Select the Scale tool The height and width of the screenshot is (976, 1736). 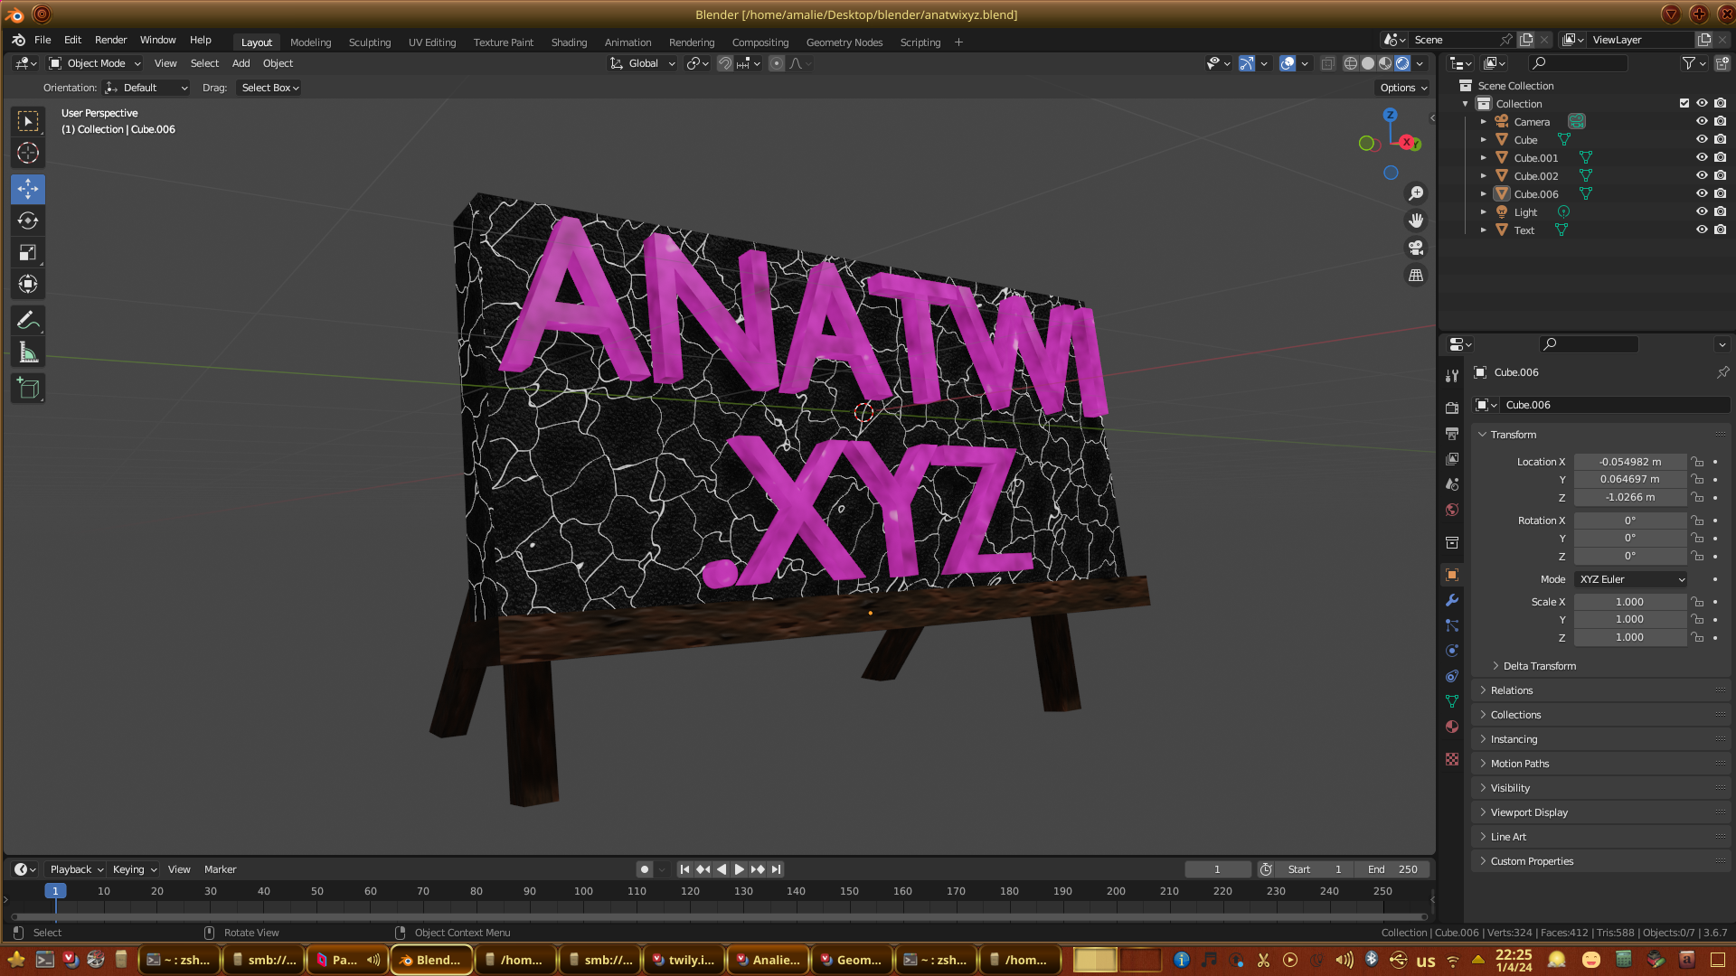28,252
